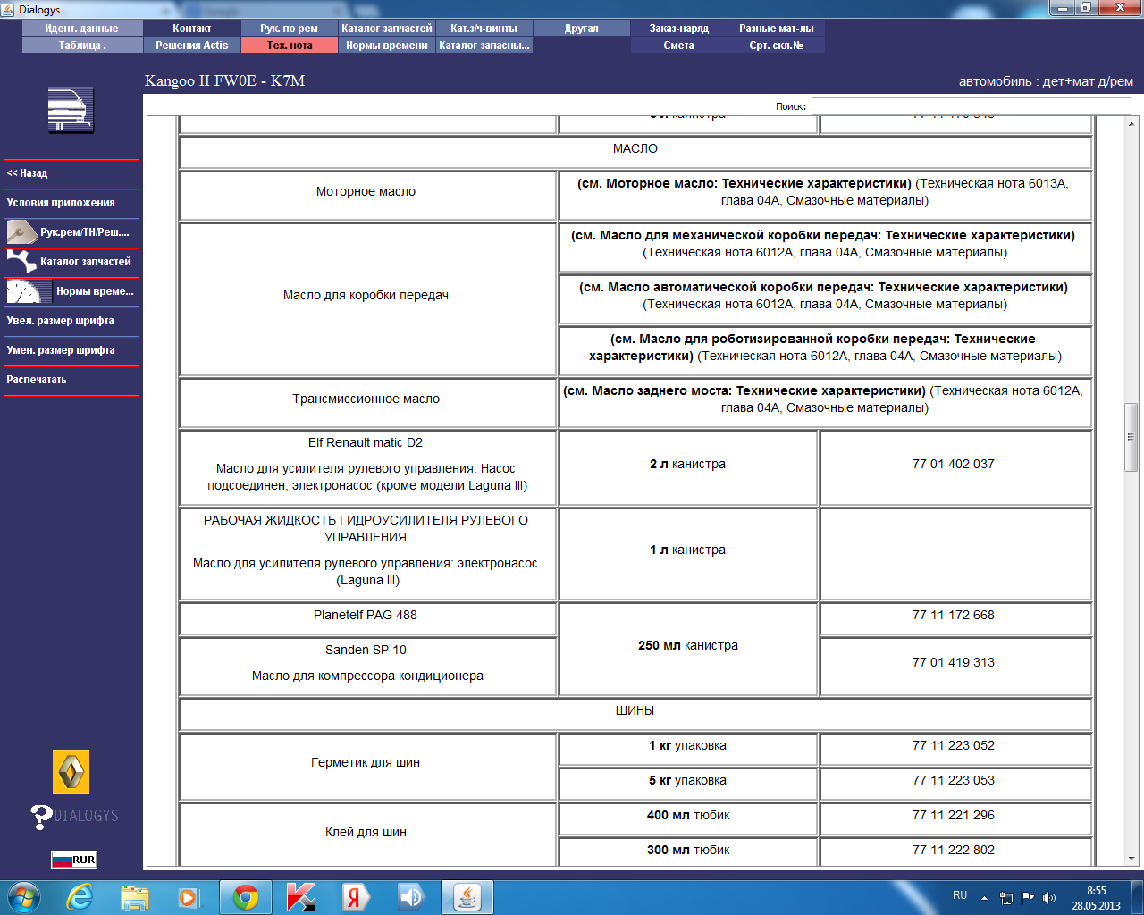Click the RU language indicator
Screen dimensions: 1144x915
click(x=960, y=895)
